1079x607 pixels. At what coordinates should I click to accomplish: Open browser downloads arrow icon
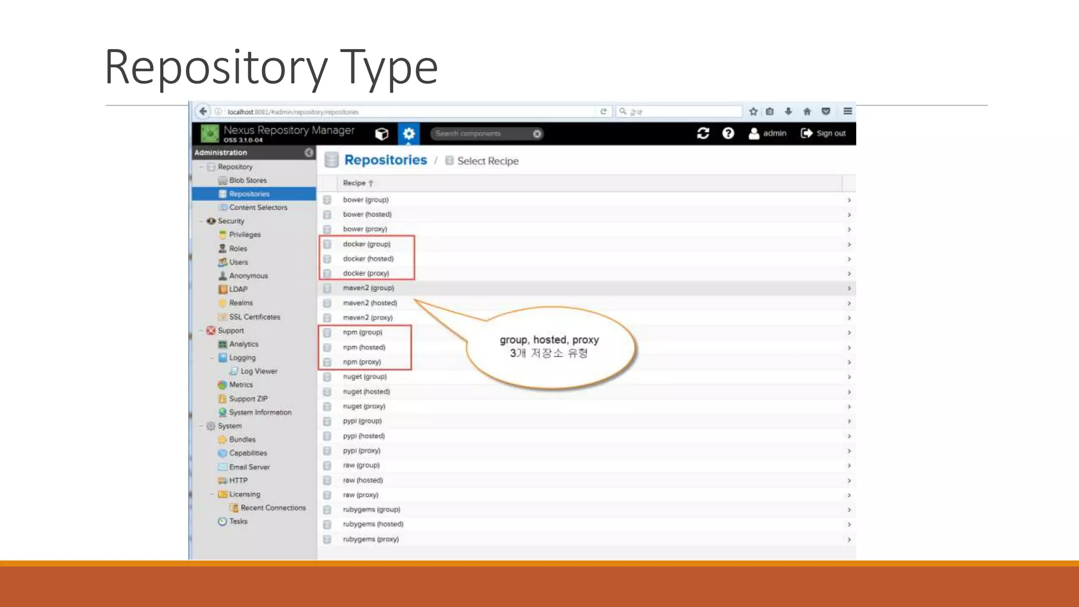point(788,112)
